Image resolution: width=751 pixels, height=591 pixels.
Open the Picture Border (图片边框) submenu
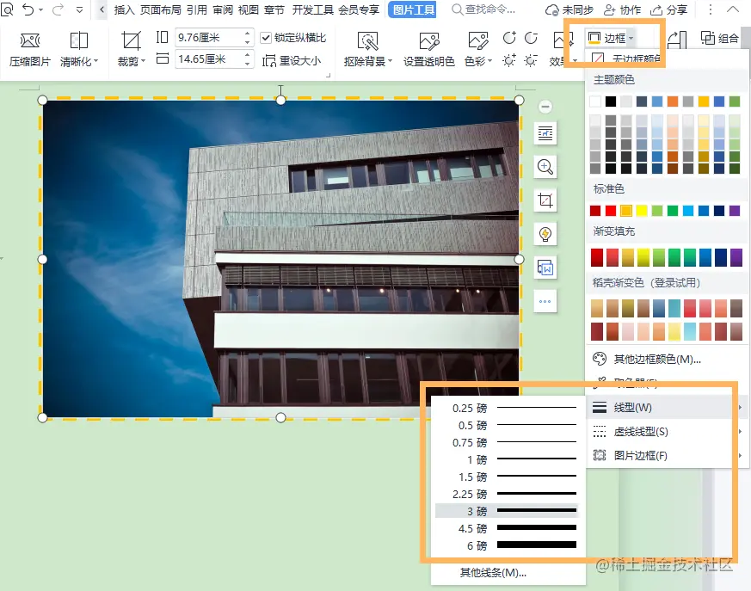pyautogui.click(x=665, y=455)
